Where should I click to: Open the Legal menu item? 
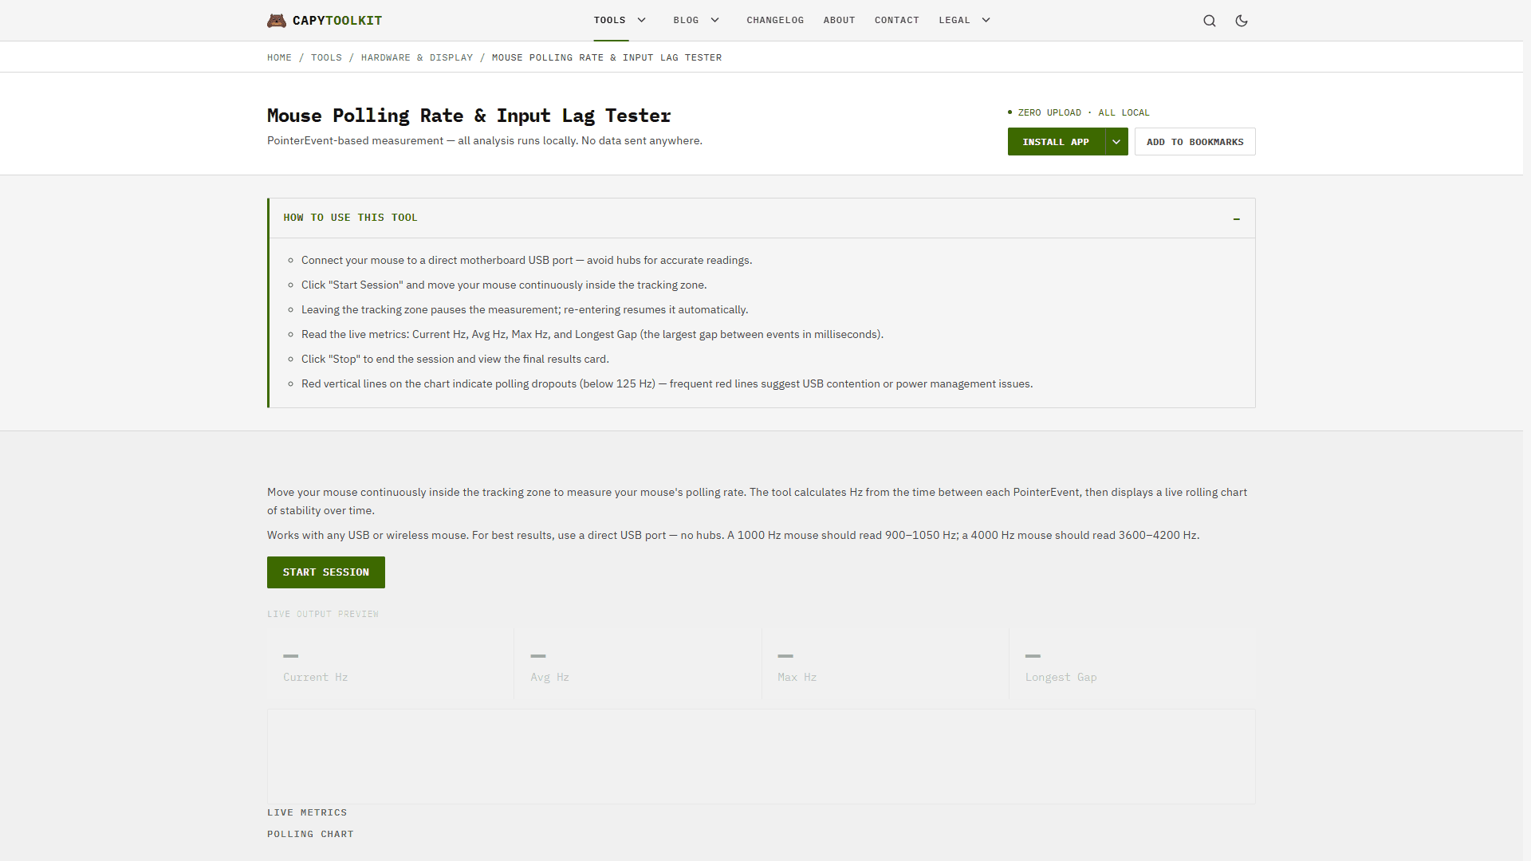pos(954,20)
